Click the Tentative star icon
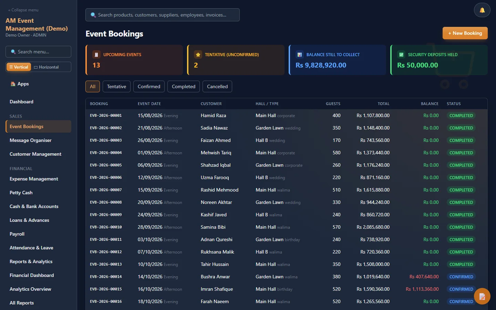The height and width of the screenshot is (310, 496). [198, 54]
